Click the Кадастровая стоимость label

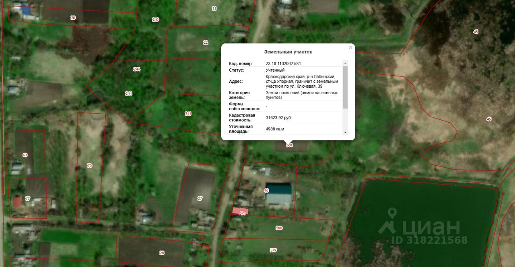pyautogui.click(x=242, y=117)
